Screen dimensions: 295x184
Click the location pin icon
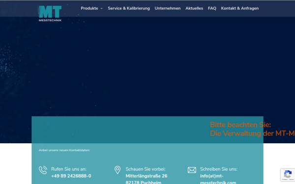(x=118, y=170)
